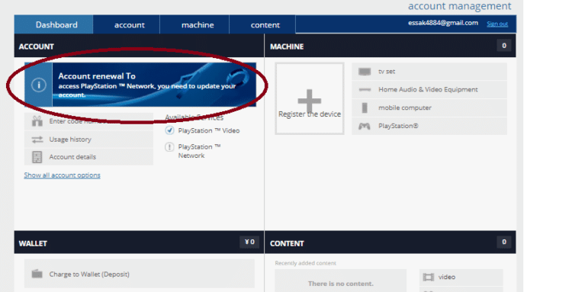
Task: Toggle the PlayStation Video checkmark
Action: click(x=169, y=130)
